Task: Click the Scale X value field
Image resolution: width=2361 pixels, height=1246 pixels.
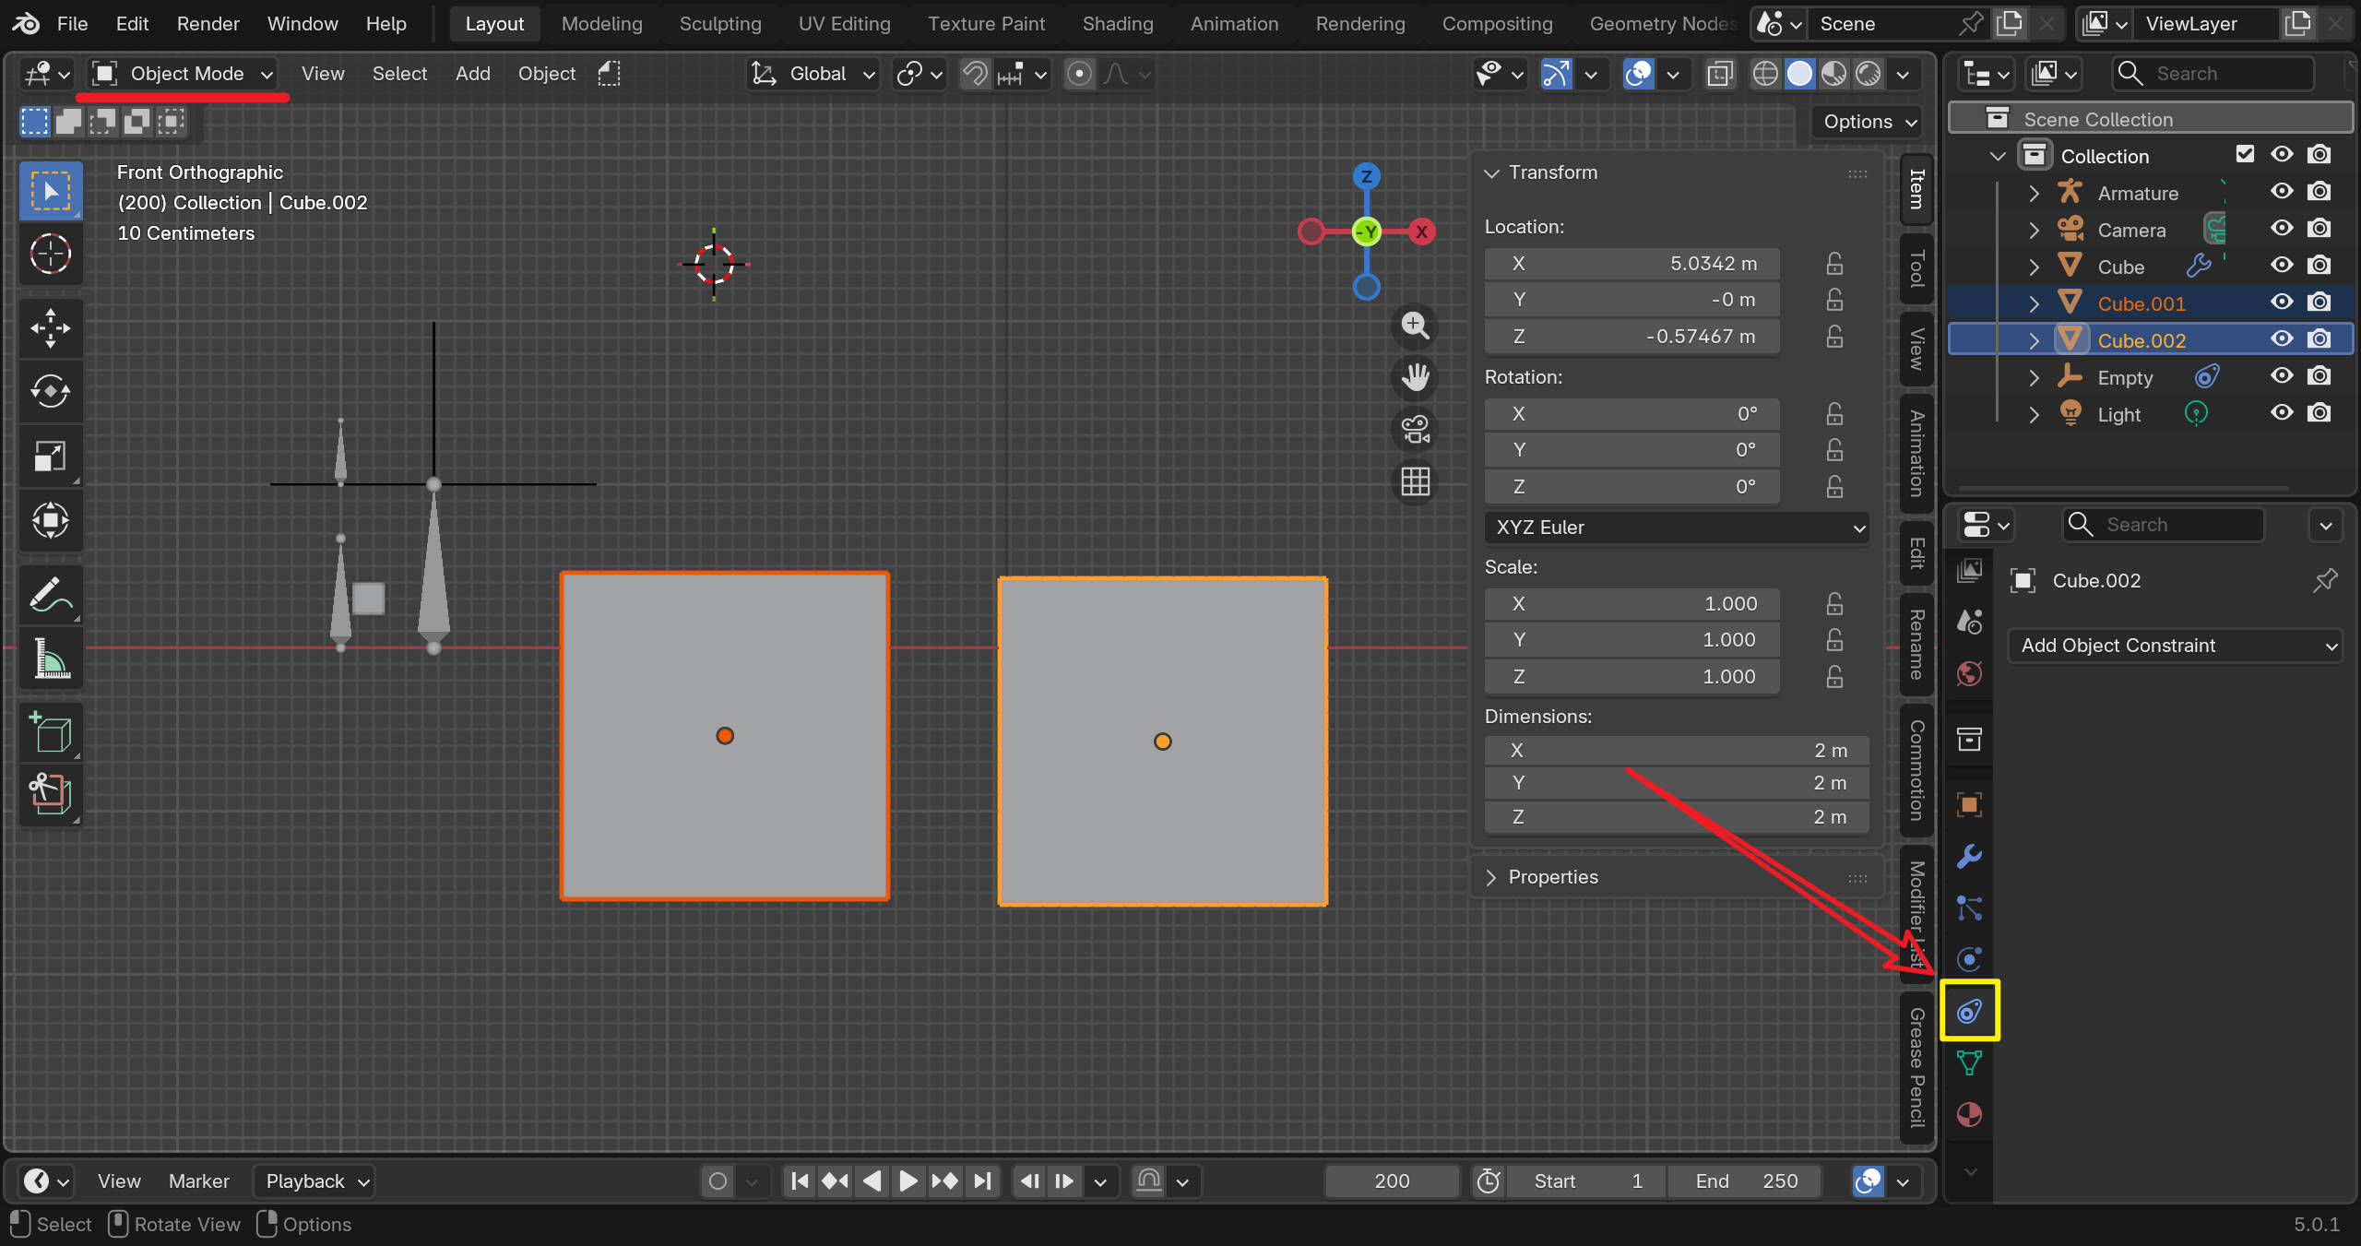Action: pyautogui.click(x=1631, y=604)
